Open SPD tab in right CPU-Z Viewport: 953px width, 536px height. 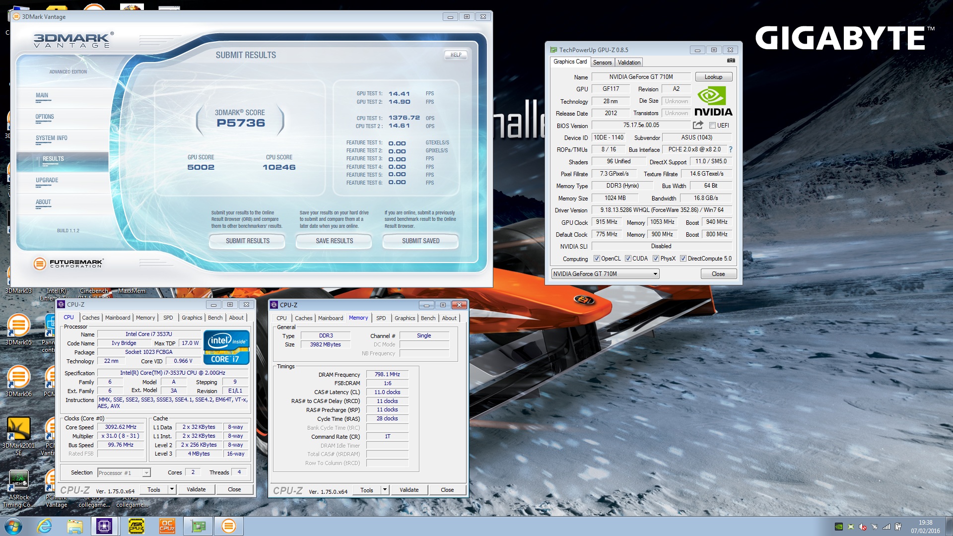pos(381,318)
